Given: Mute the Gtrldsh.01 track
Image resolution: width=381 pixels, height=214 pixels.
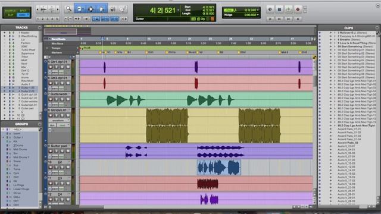Looking at the screenshot, I should coord(68,115).
